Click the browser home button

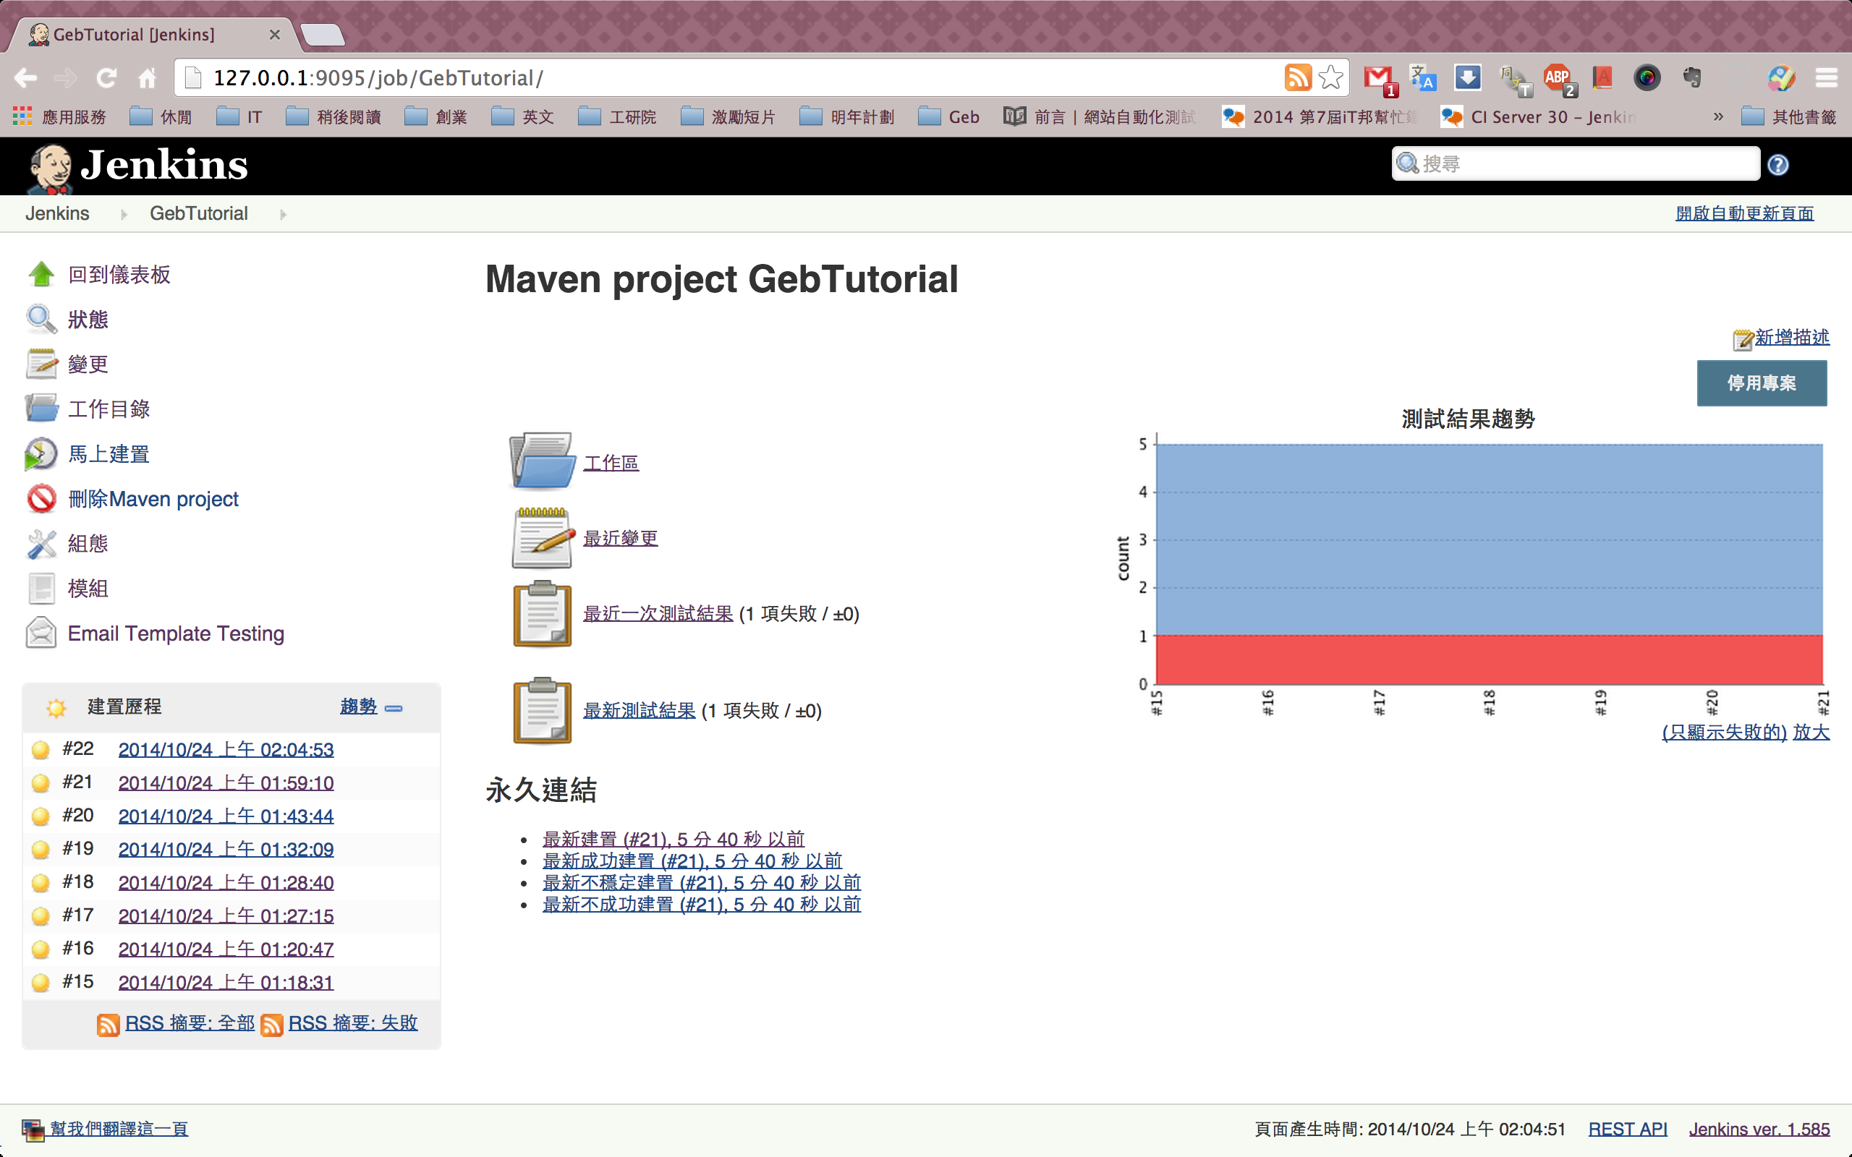pyautogui.click(x=147, y=77)
